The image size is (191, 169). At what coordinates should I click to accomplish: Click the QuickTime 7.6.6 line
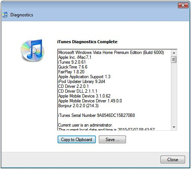click(x=73, y=67)
